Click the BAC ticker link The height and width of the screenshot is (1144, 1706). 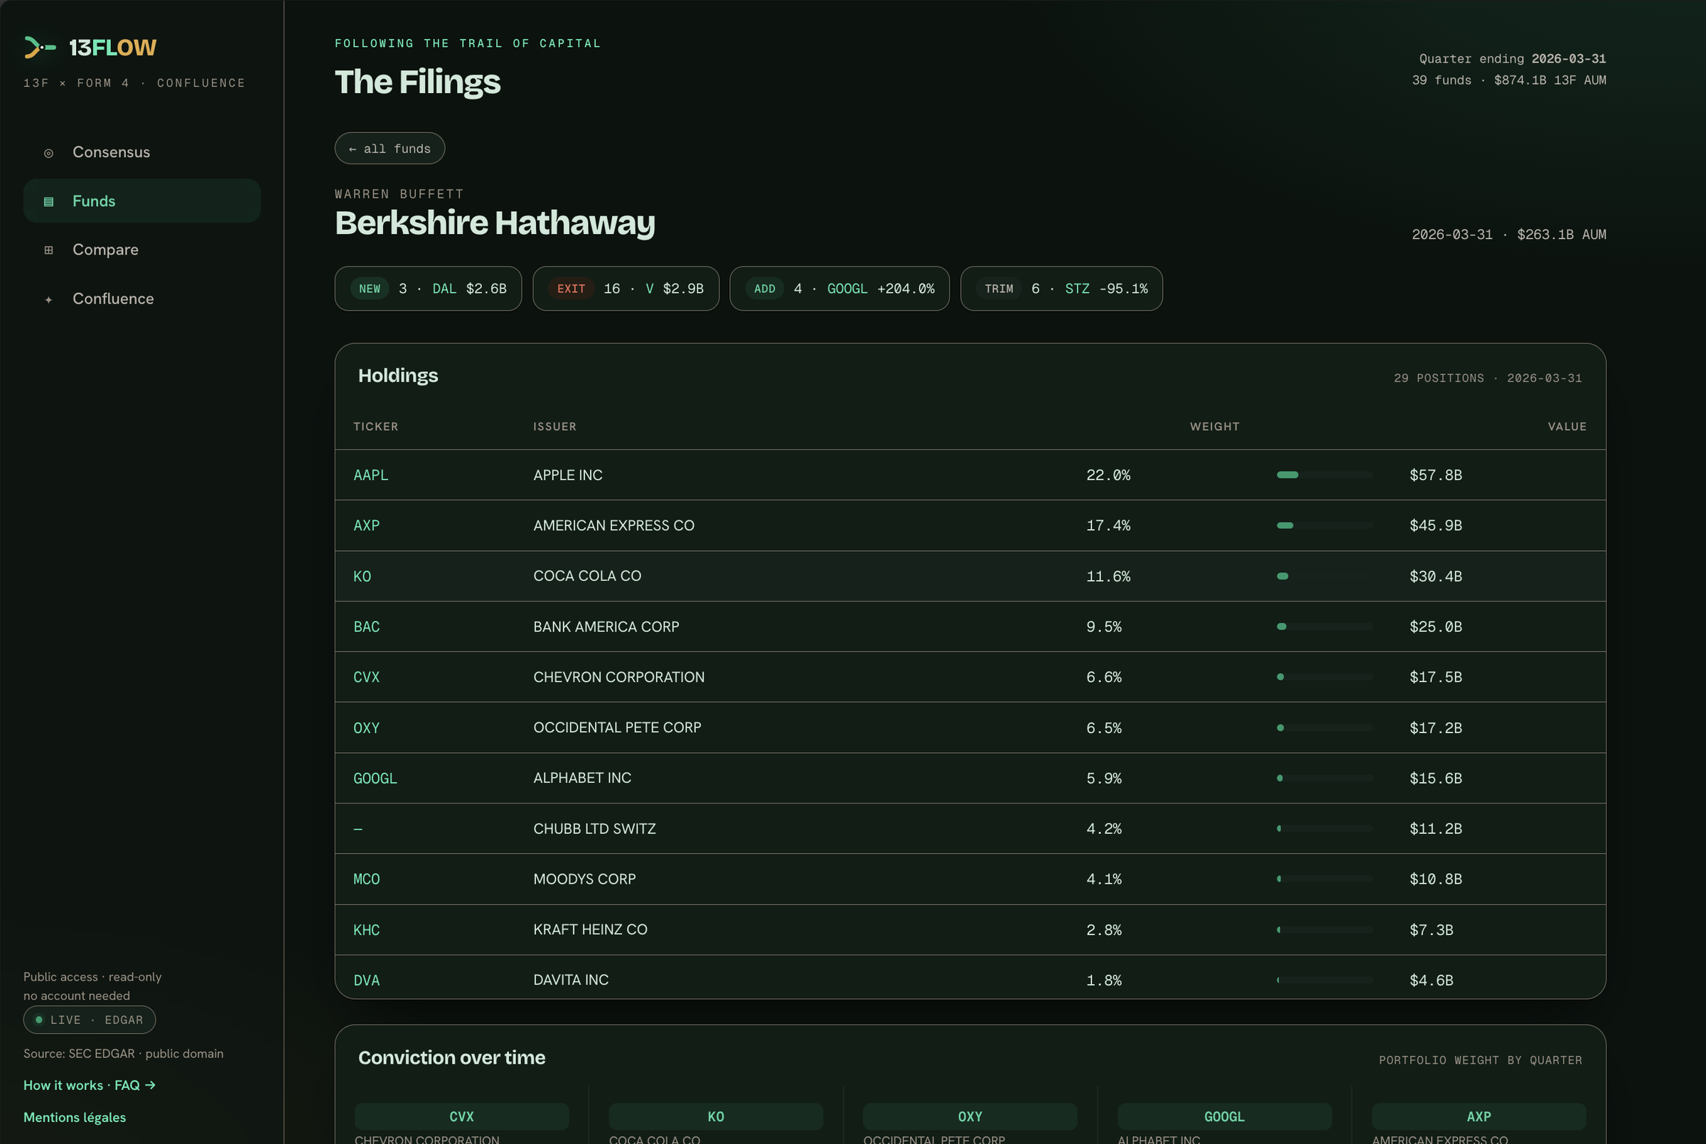(x=366, y=626)
